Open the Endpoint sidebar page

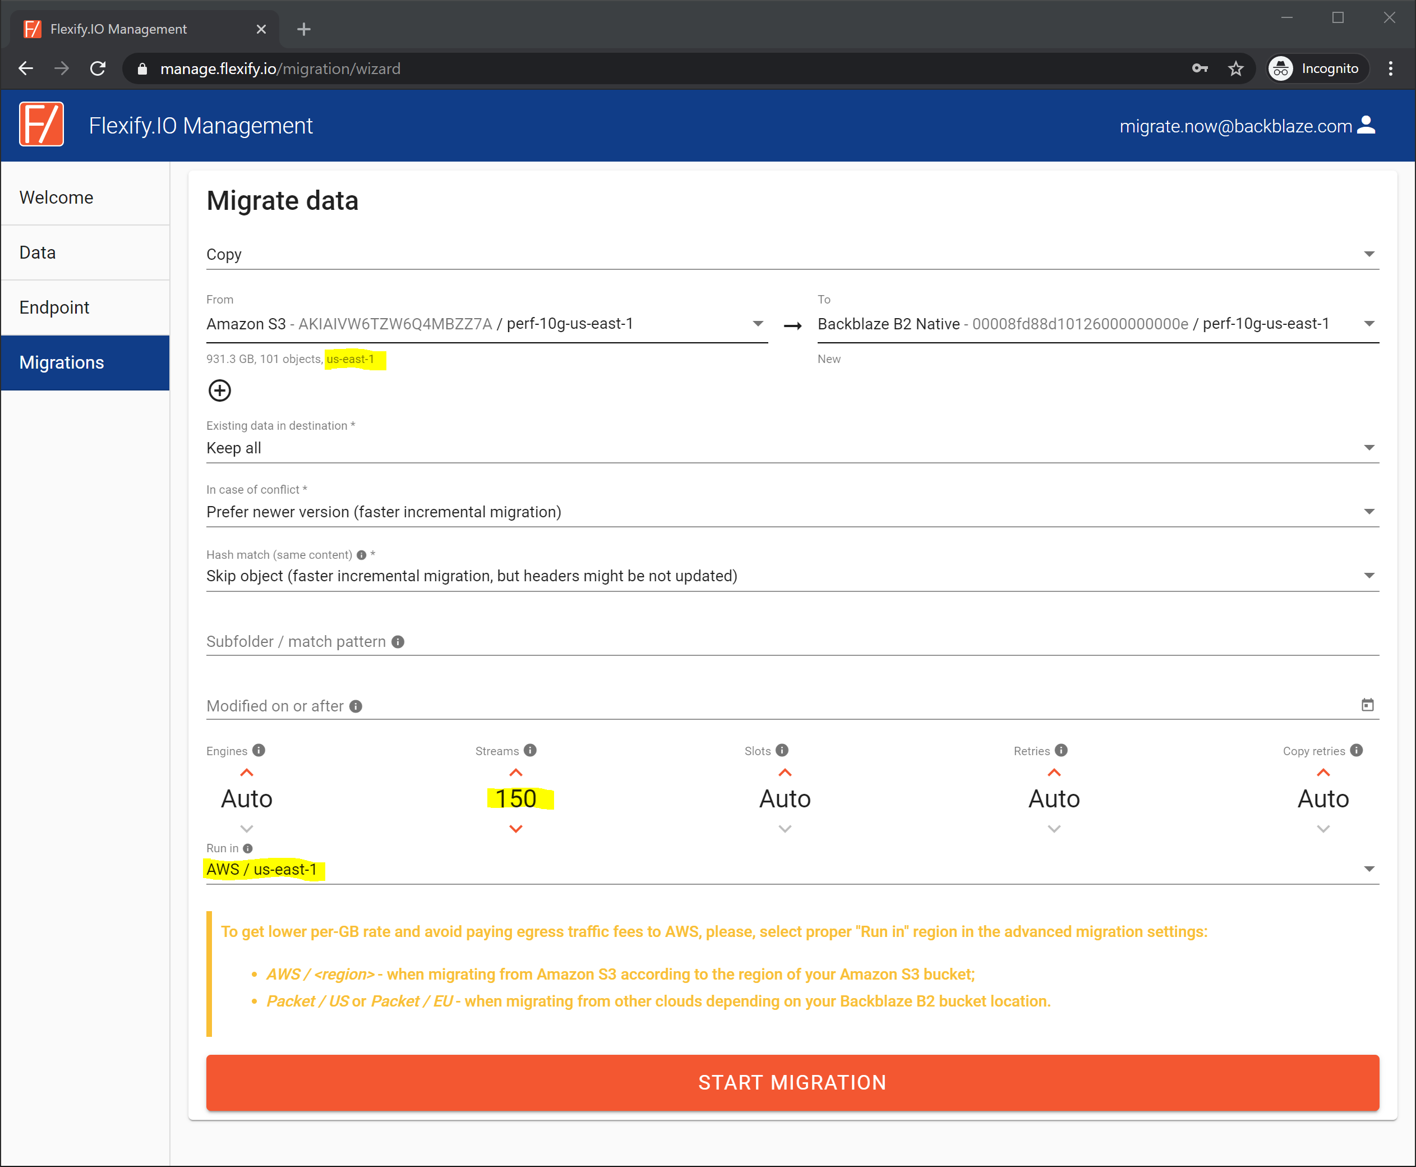(x=85, y=308)
